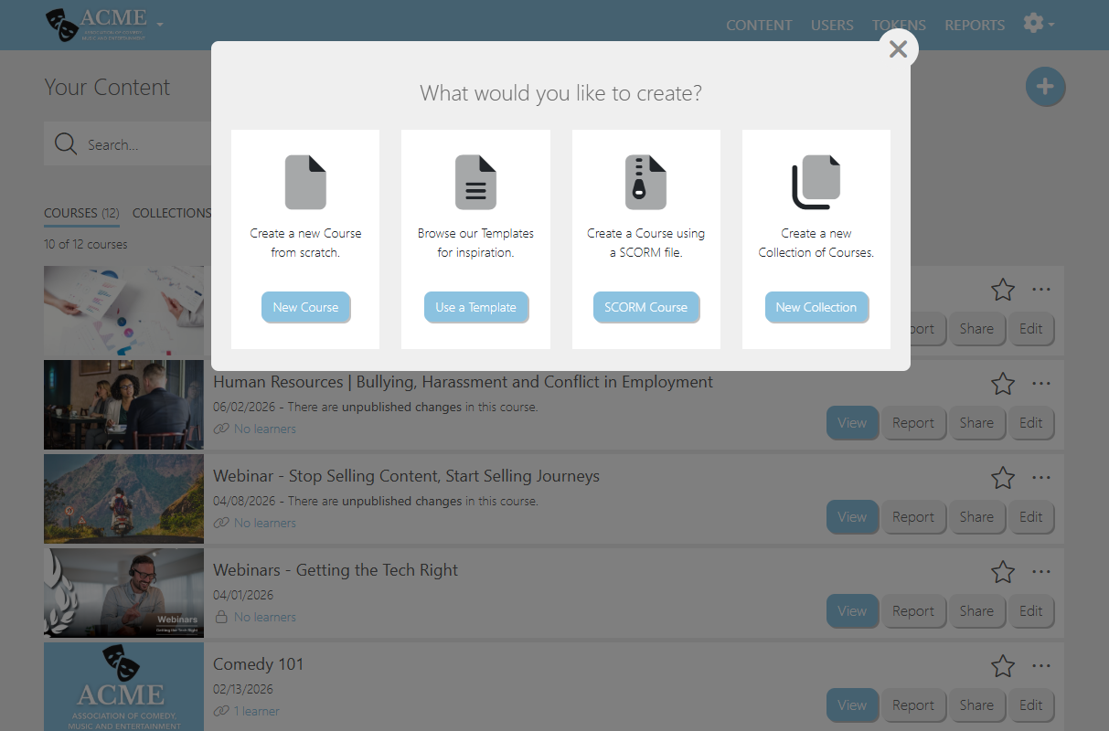Switch to the COURSES (12) tab
1109x731 pixels.
click(81, 213)
